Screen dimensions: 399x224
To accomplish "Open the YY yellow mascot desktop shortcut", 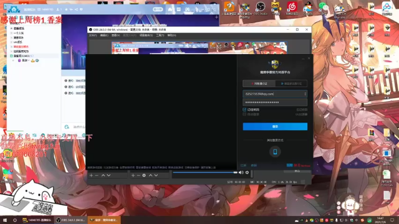I will (276, 8).
